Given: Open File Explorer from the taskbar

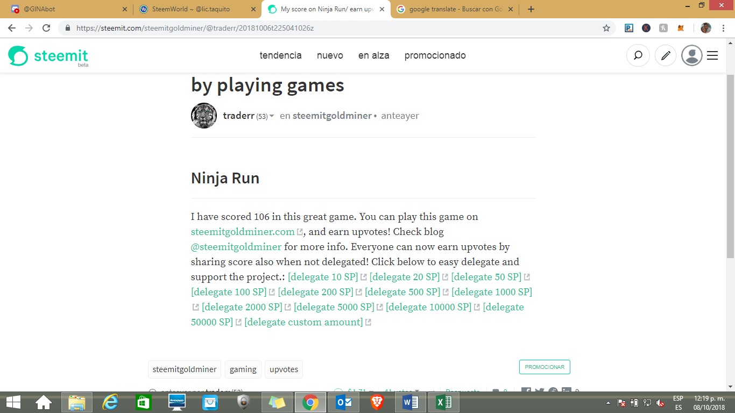Looking at the screenshot, I should pos(77,402).
